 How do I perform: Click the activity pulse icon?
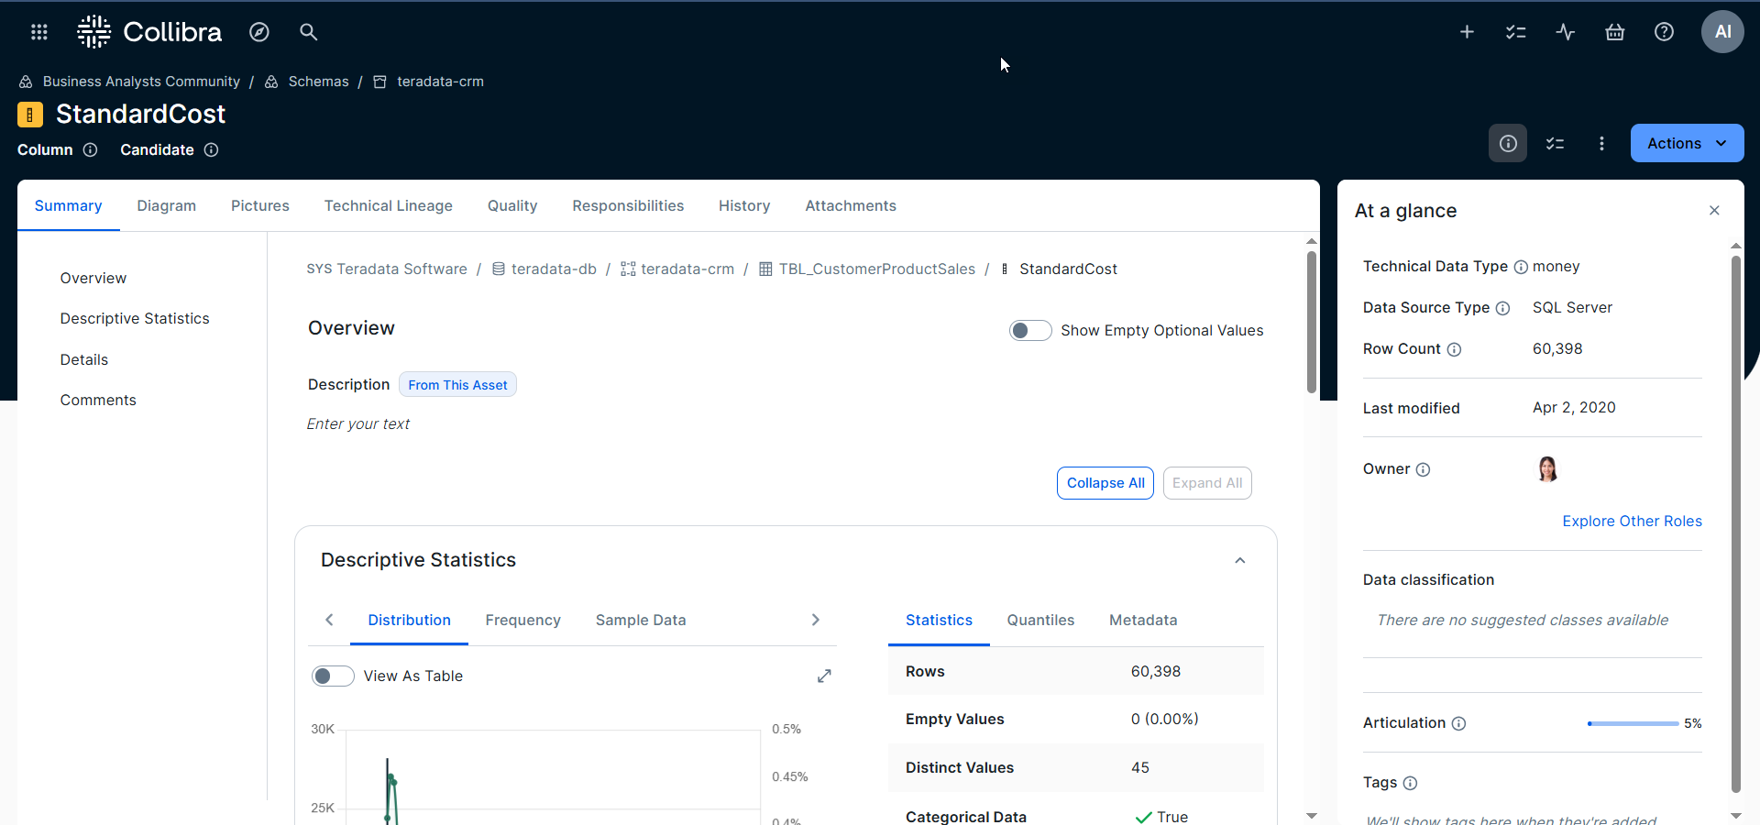point(1565,32)
